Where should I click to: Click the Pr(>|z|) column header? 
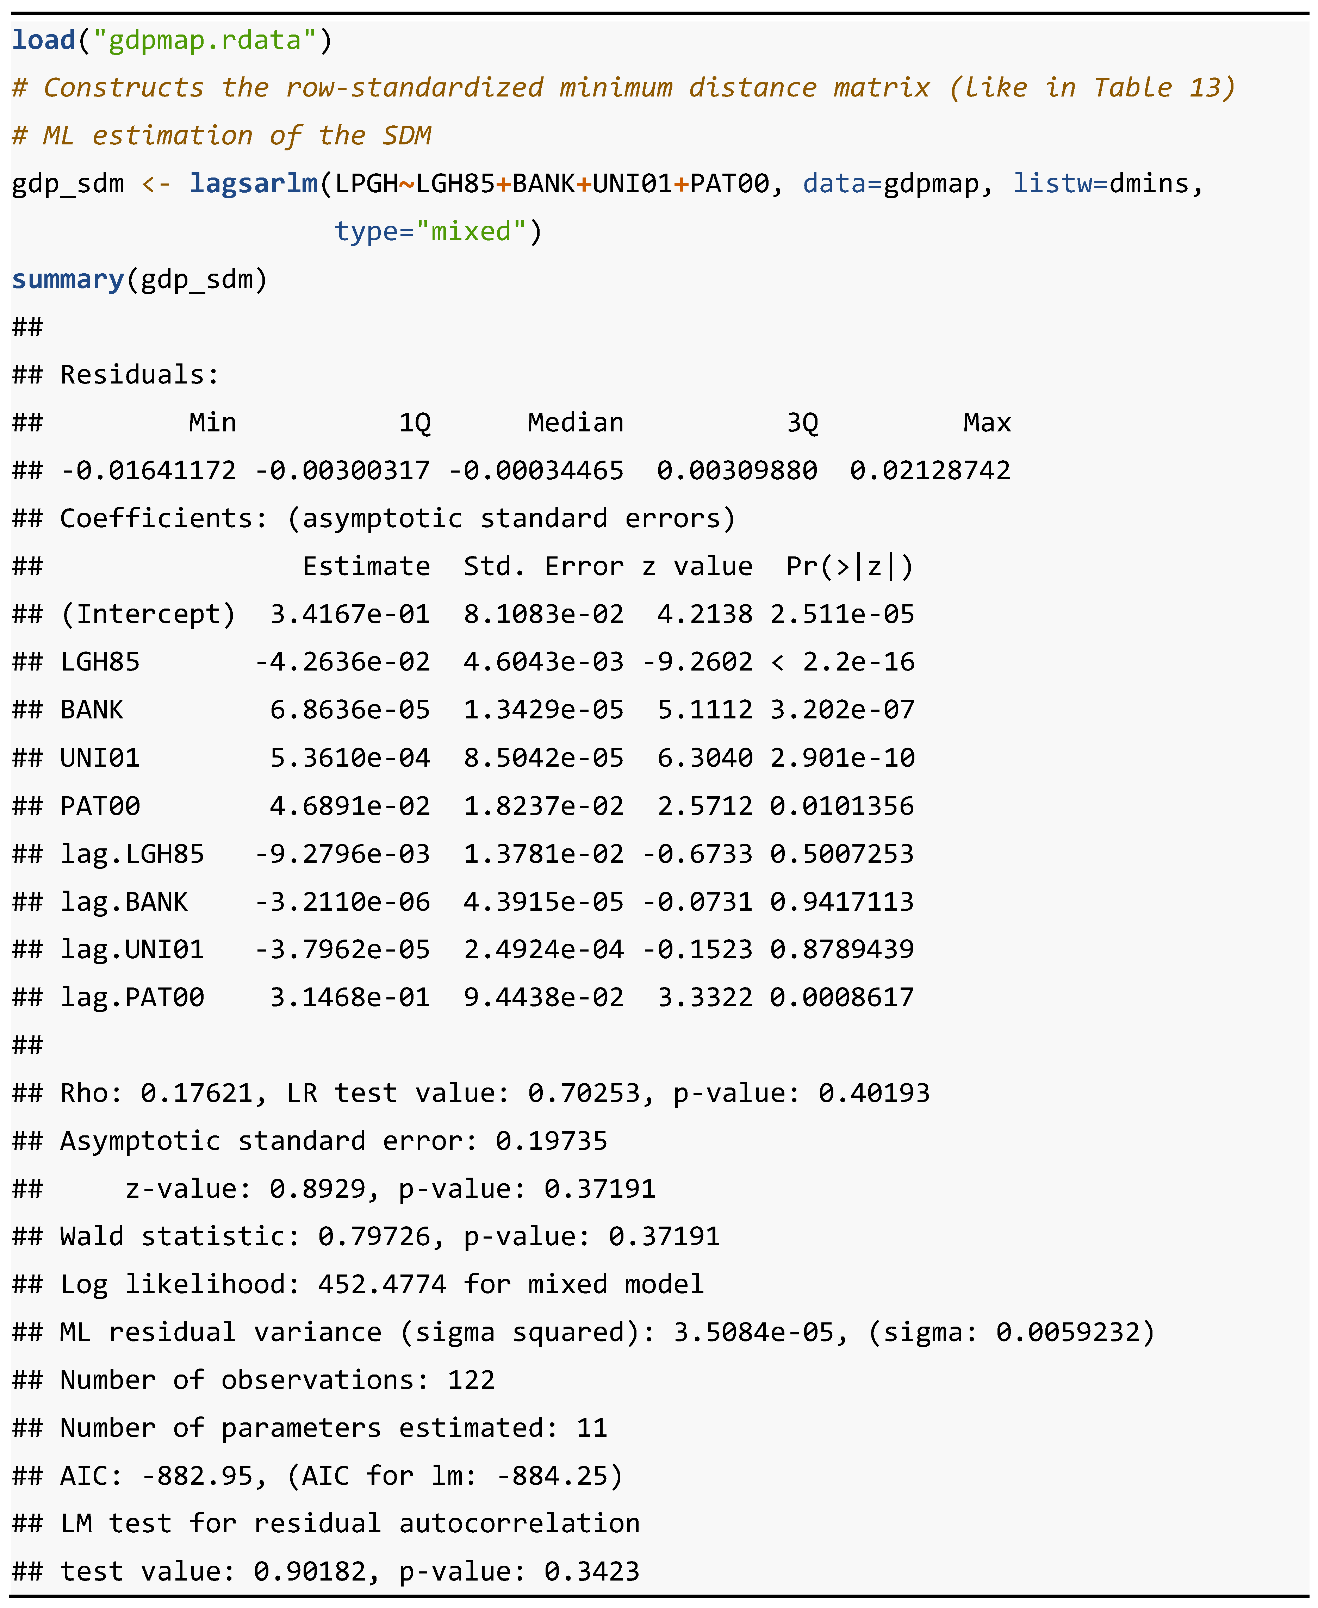pyautogui.click(x=849, y=566)
